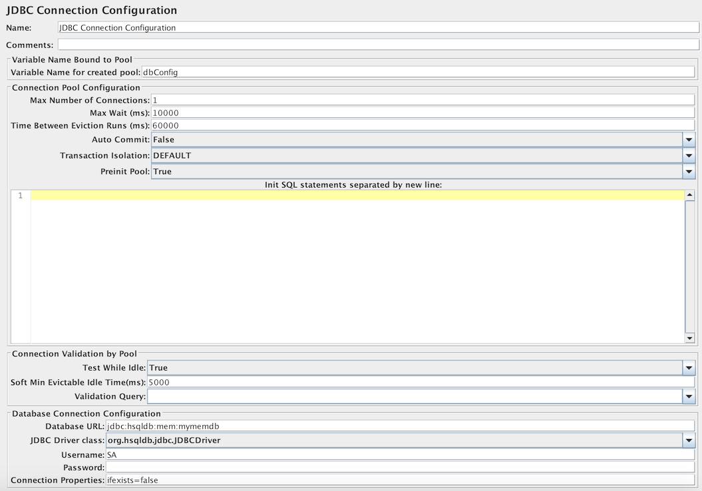Click Max Number of Connections field

(x=423, y=100)
